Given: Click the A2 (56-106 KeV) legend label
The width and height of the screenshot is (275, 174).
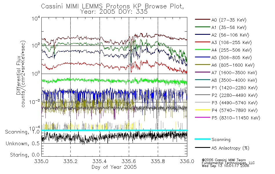Looking at the screenshot, I should pos(230,35).
